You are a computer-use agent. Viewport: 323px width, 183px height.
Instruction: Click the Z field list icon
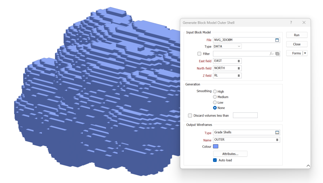(x=239, y=76)
